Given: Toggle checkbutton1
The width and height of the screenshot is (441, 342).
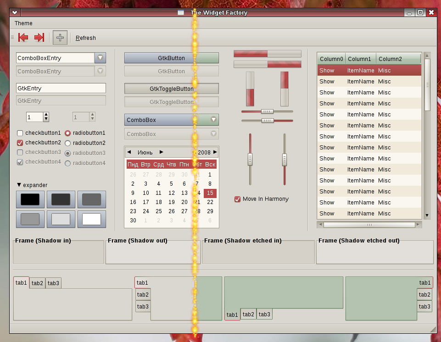Looking at the screenshot, I should 20,133.
